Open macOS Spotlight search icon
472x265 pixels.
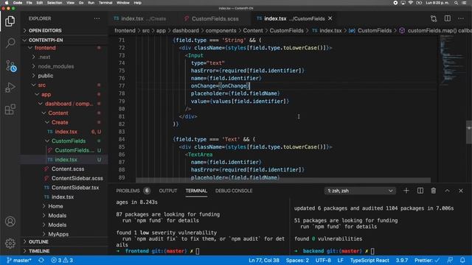pyautogui.click(x=457, y=3)
